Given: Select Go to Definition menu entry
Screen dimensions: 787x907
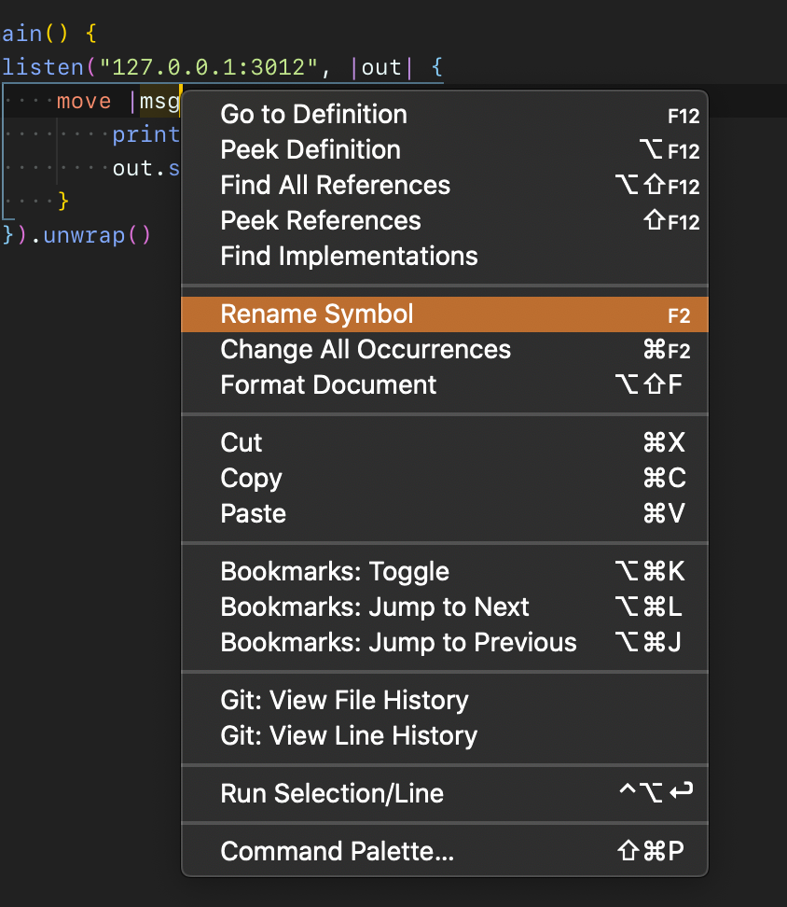Looking at the screenshot, I should tap(313, 115).
